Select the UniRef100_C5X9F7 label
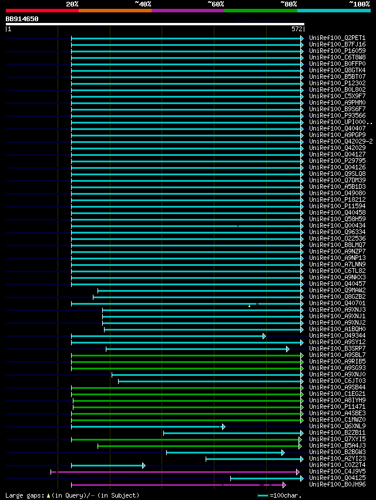Image resolution: width=376 pixels, height=500 pixels. coord(337,96)
